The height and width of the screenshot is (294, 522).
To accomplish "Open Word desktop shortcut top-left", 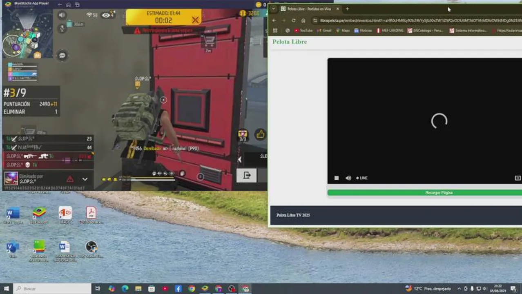I will [x=13, y=215].
